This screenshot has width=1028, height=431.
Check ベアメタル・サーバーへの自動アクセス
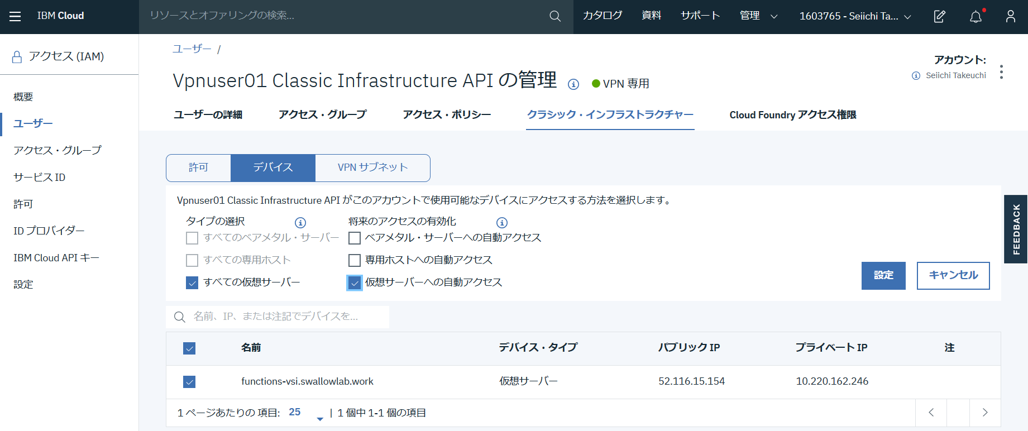coord(355,238)
